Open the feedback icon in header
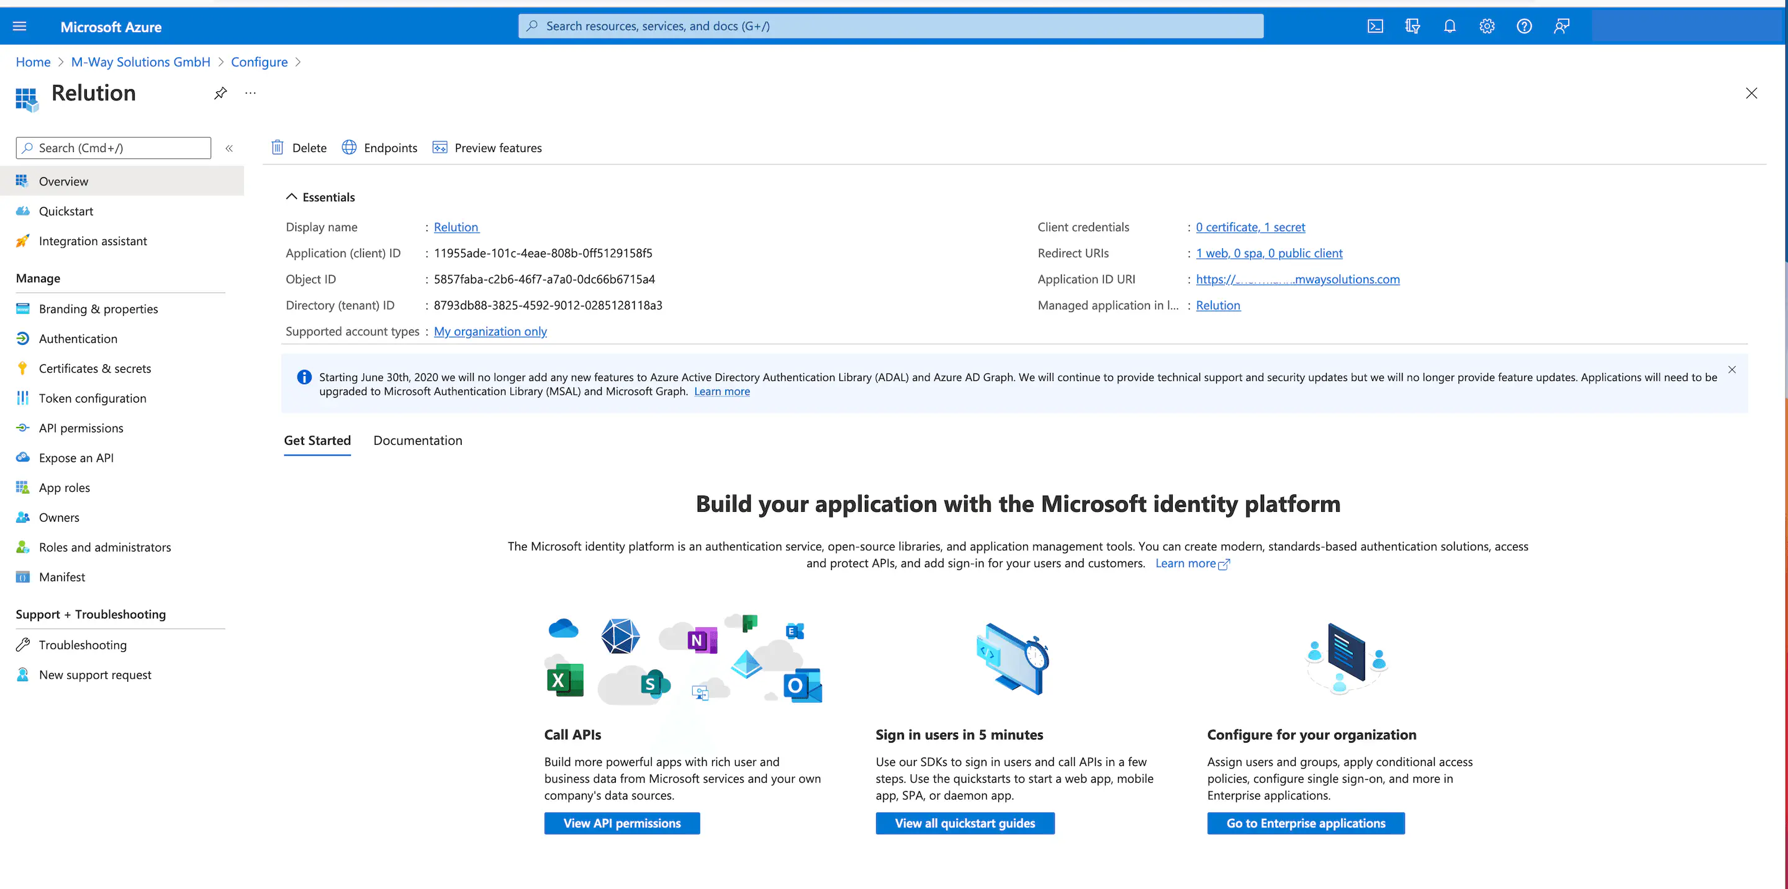Screen dimensions: 1788x889 click(1561, 26)
